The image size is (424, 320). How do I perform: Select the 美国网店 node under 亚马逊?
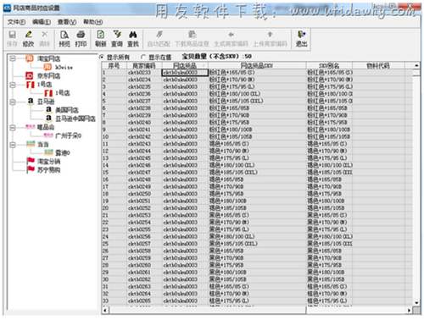(x=67, y=110)
